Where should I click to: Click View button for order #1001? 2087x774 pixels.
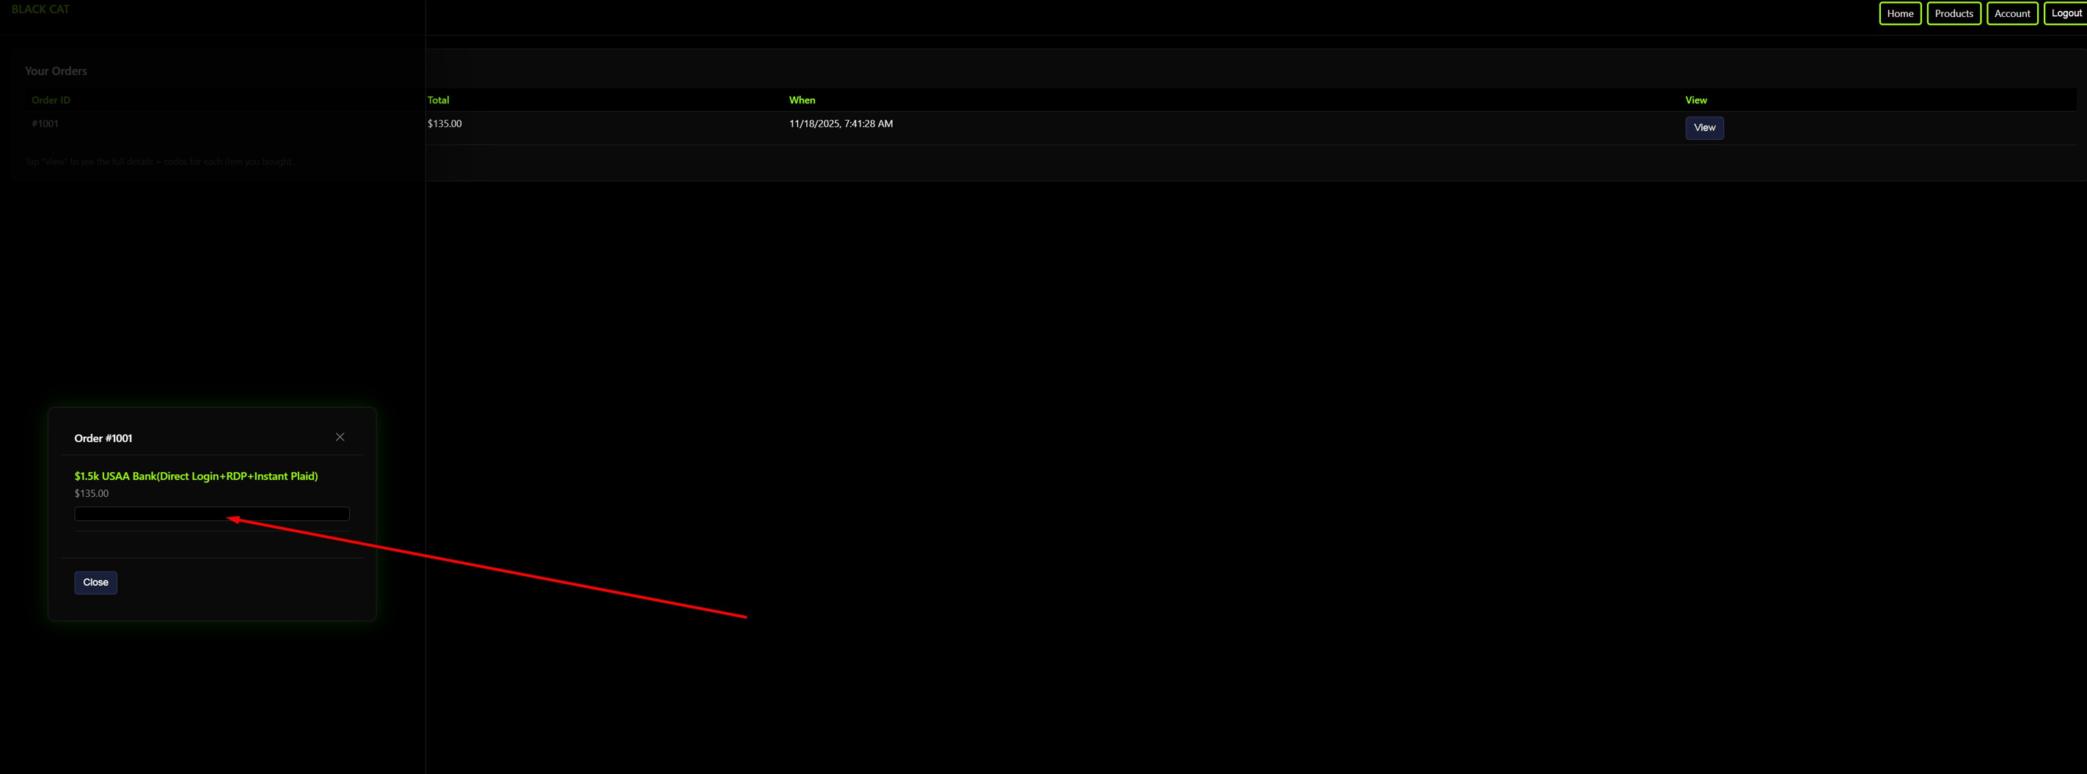[1704, 128]
